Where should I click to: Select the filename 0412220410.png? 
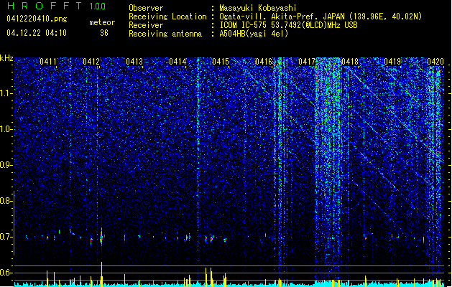pos(37,19)
